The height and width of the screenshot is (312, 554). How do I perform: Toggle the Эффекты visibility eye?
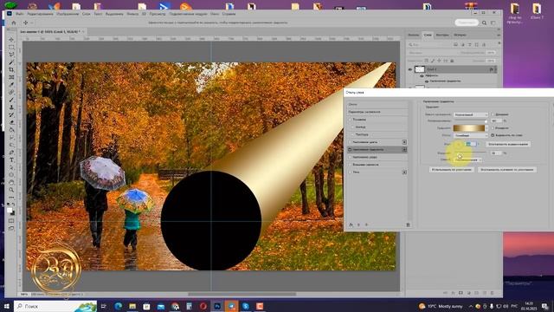pos(422,75)
